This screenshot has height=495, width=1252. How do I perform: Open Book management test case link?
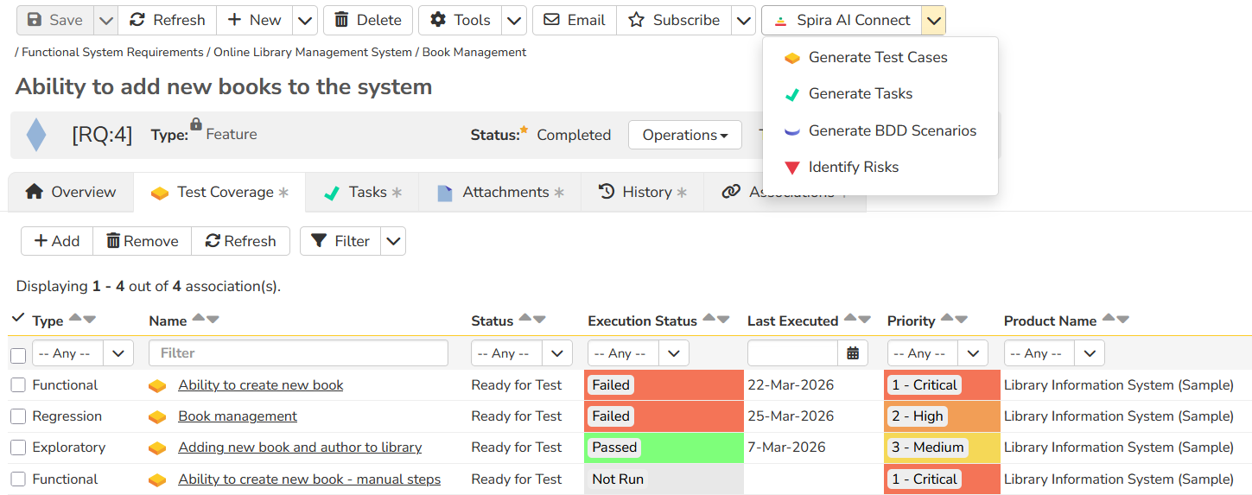click(238, 416)
